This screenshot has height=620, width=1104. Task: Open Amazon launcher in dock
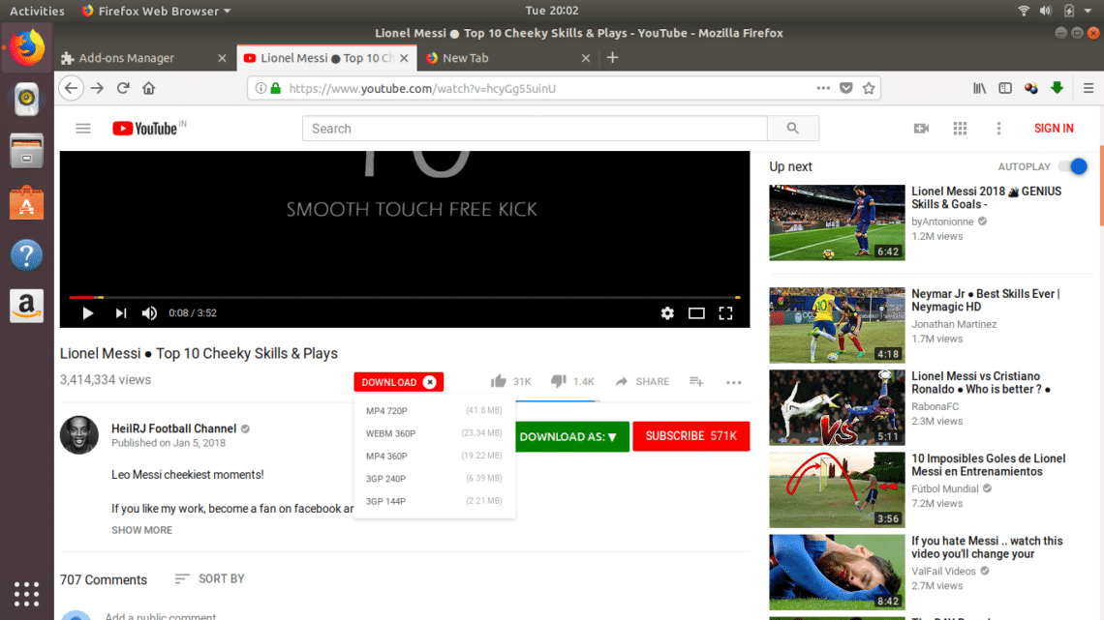pyautogui.click(x=27, y=307)
